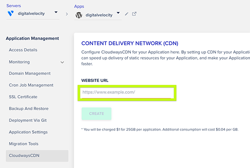Click the WEBSITE URL label
Image resolution: width=250 pixels, height=168 pixels.
(x=95, y=81)
